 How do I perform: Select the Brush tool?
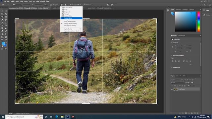tap(2, 22)
